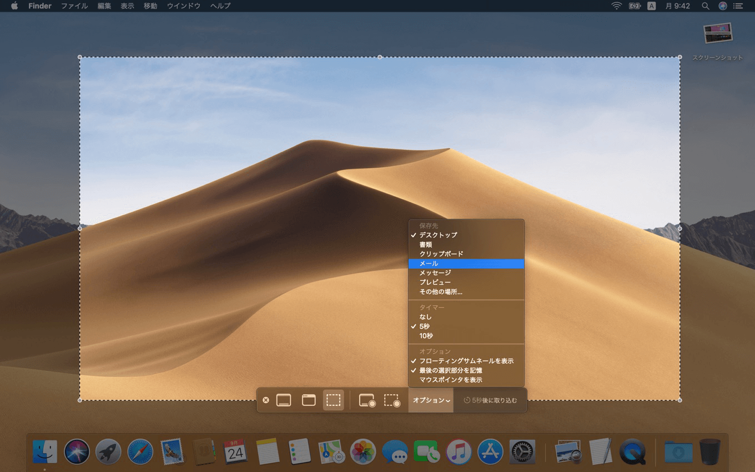755x472 pixels.
Task: Open Safari from the Dock
Action: click(140, 451)
